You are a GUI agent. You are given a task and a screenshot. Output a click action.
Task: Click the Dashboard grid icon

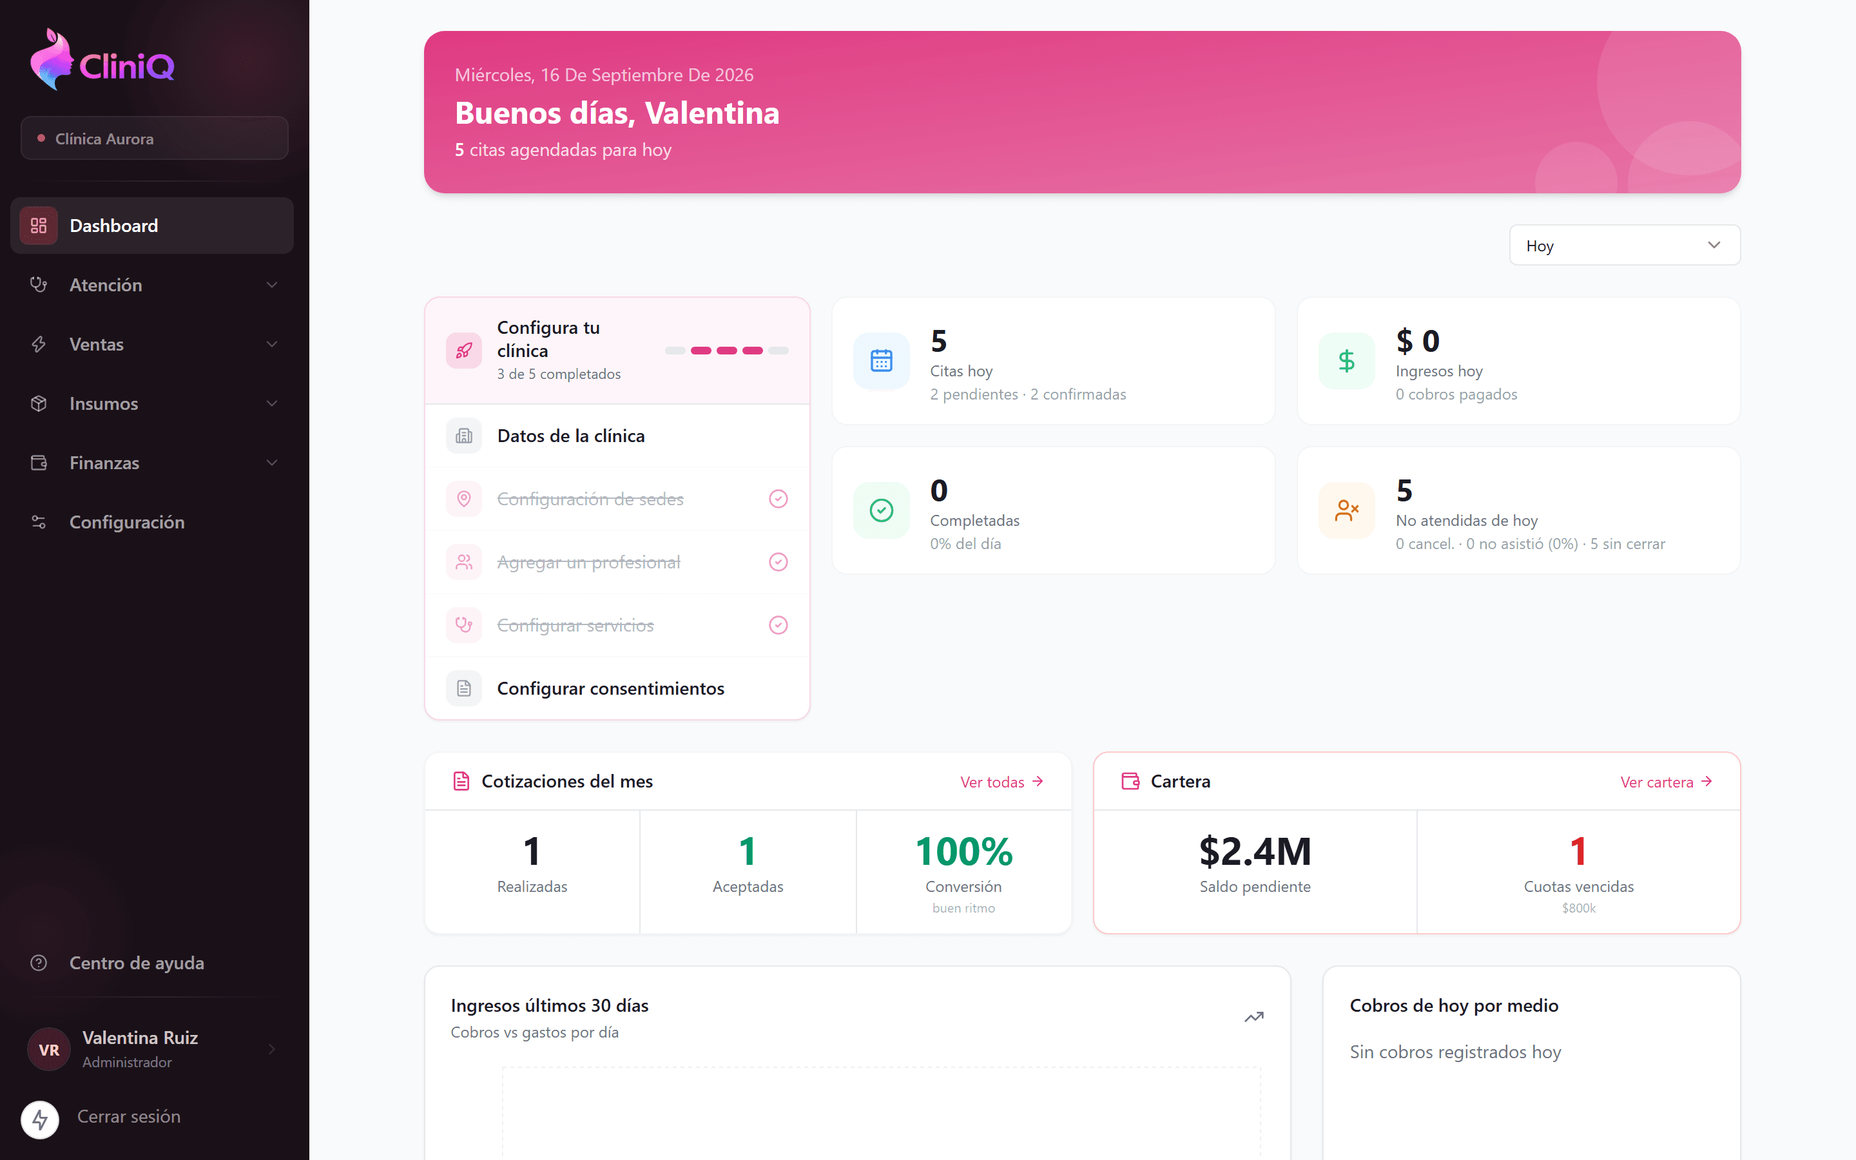[39, 226]
